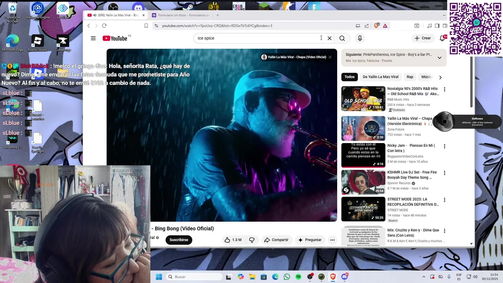Click the Compartir button

pos(276,240)
